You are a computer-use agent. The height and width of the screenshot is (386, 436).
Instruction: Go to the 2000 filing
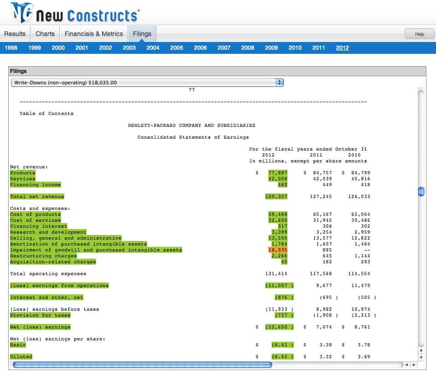pyautogui.click(x=58, y=48)
